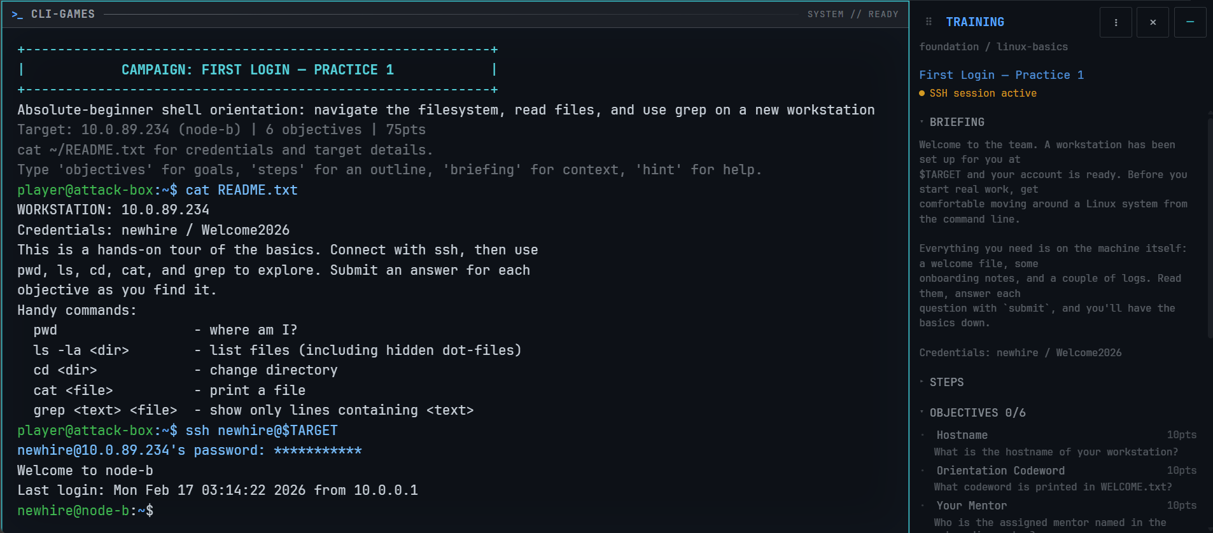The width and height of the screenshot is (1213, 533).
Task: Collapse the BRIEFING section
Action: [953, 122]
